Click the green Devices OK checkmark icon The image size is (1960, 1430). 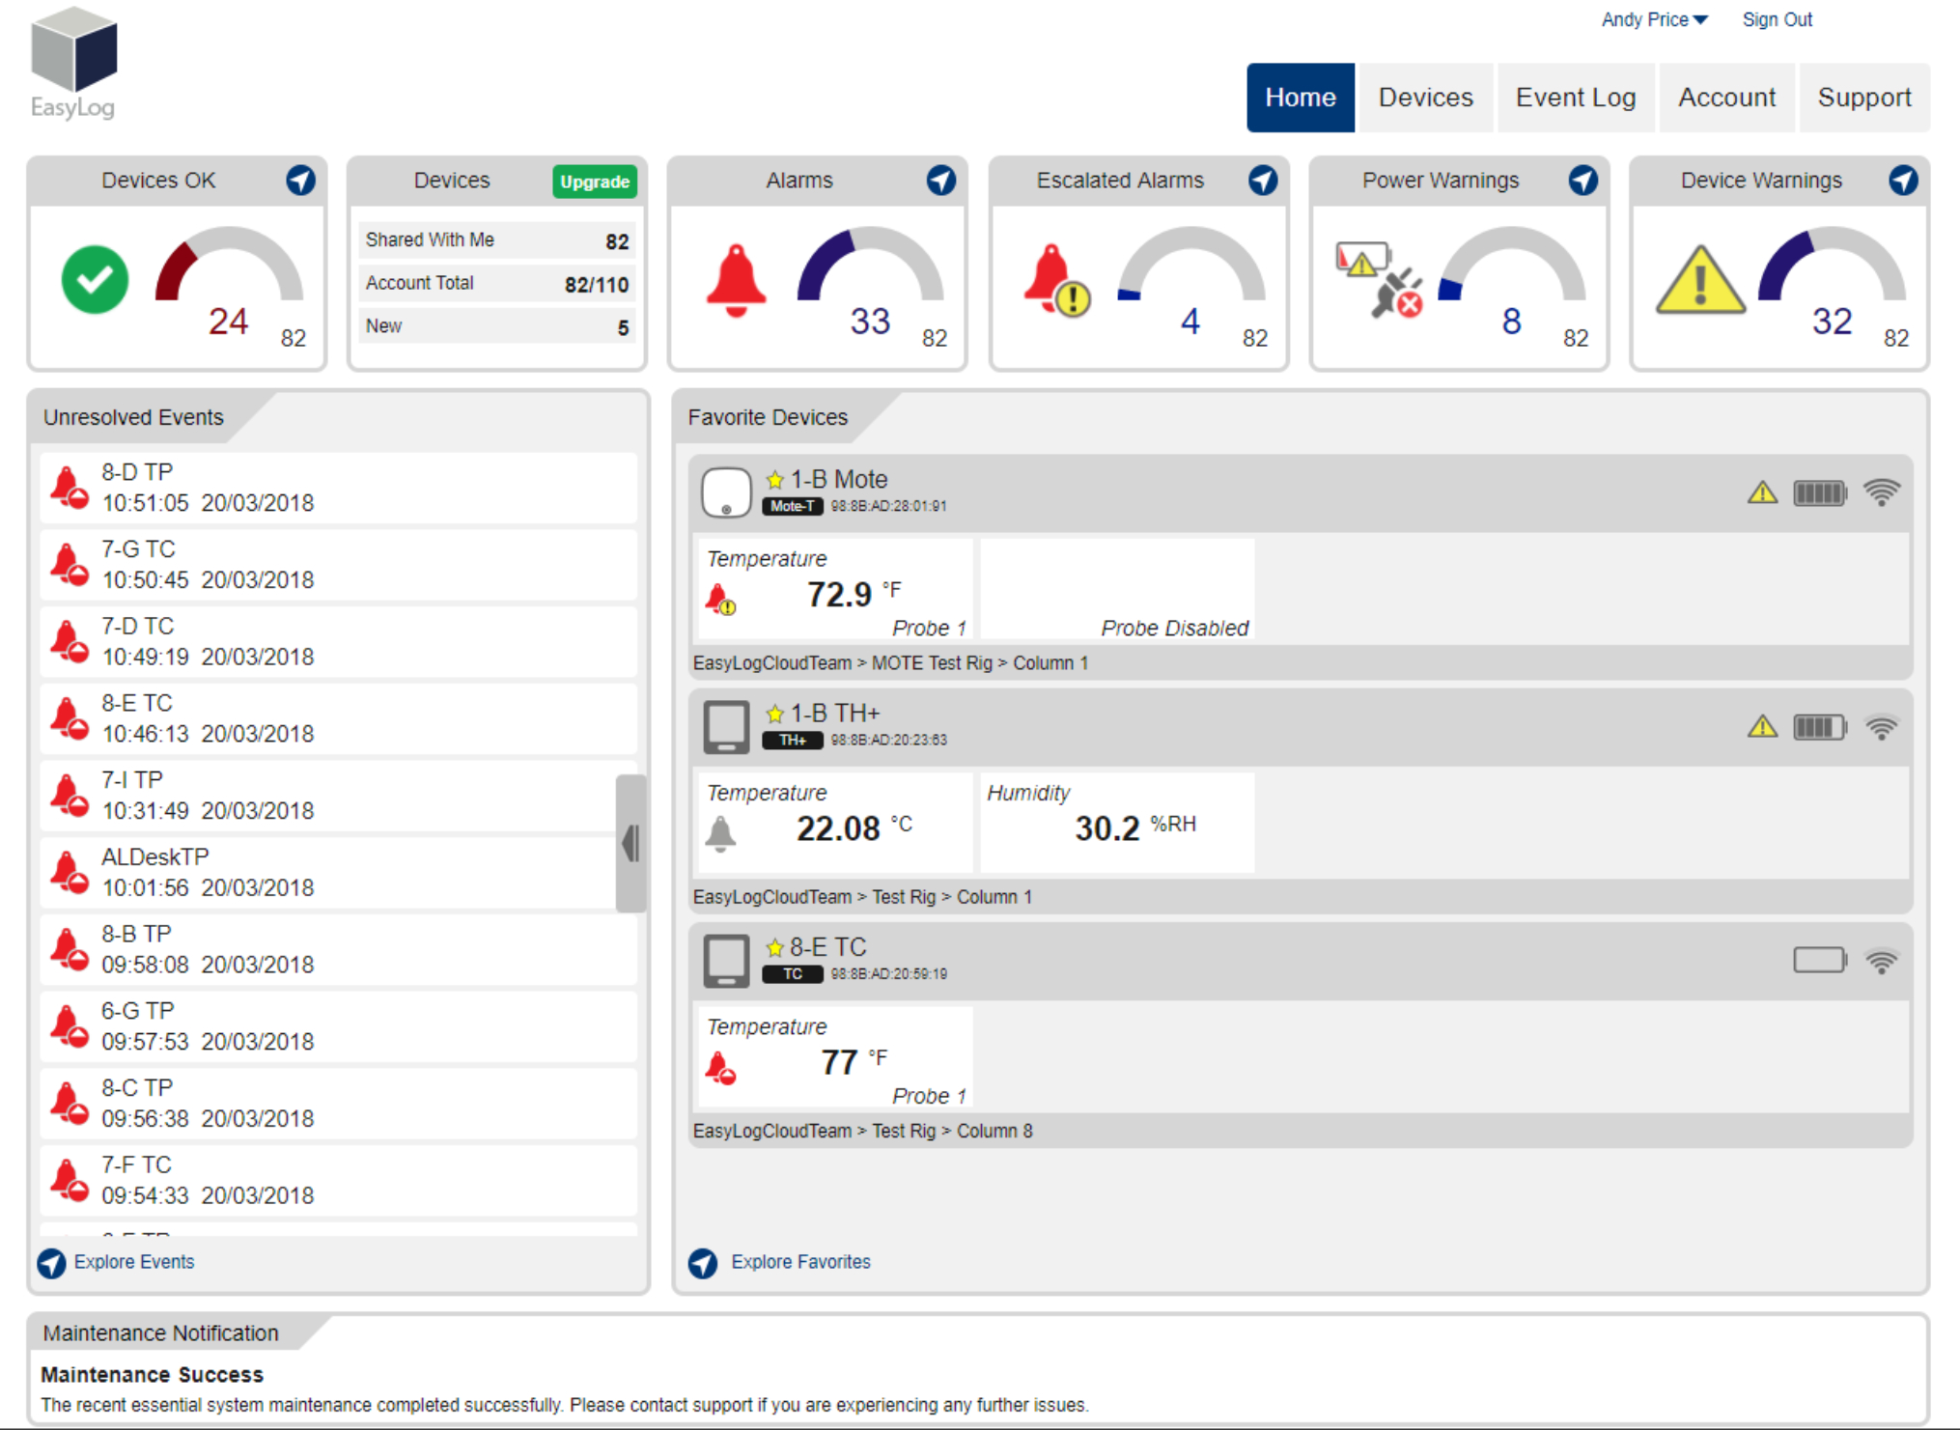(95, 280)
